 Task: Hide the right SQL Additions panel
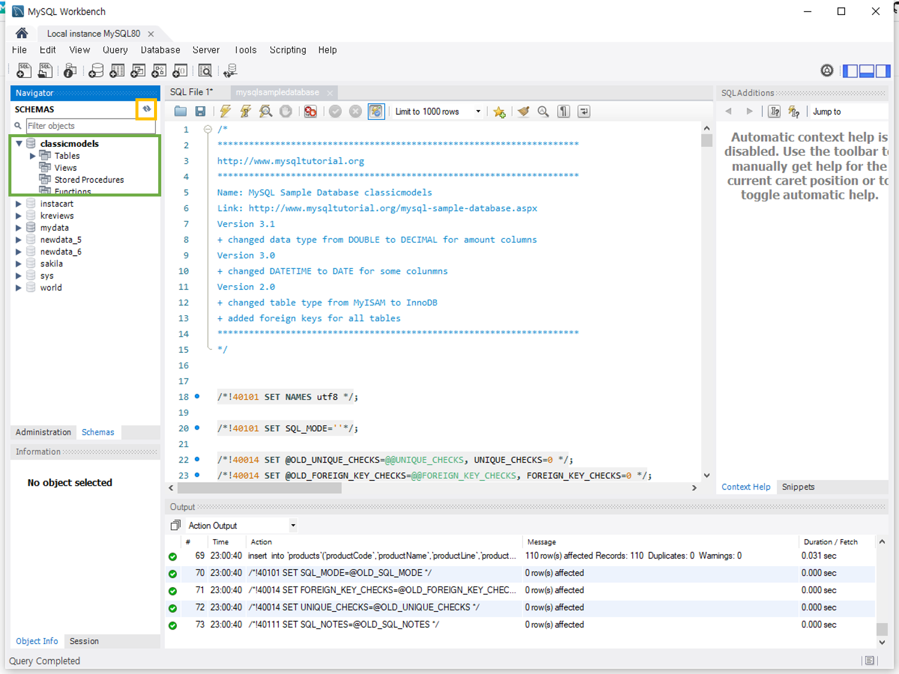coord(883,71)
